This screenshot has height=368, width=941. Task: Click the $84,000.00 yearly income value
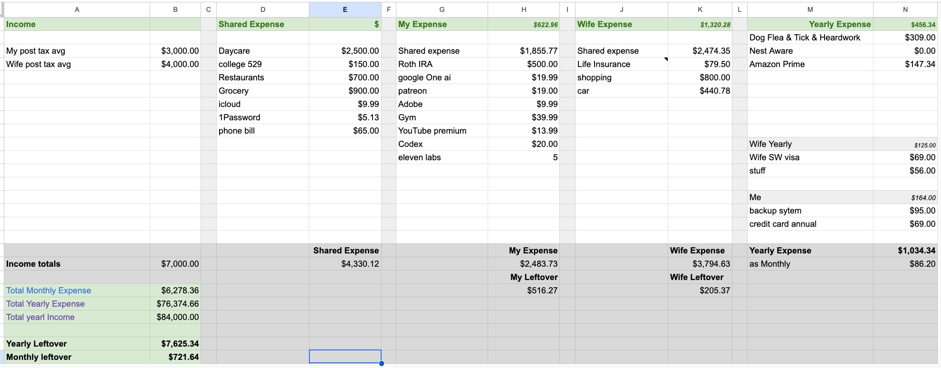click(x=175, y=317)
